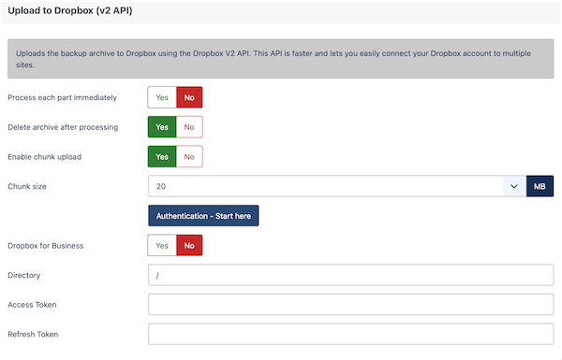Click into the Refresh Token field
Screen dimensions: 562x360
click(351, 334)
